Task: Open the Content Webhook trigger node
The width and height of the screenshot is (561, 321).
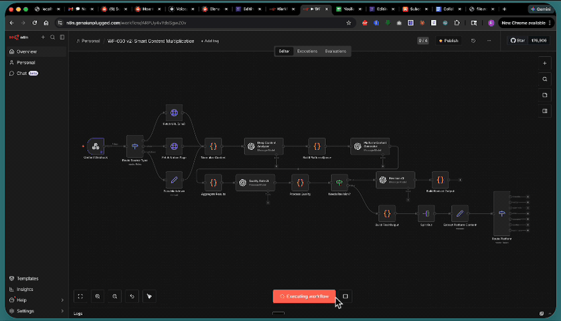Action: [96, 146]
